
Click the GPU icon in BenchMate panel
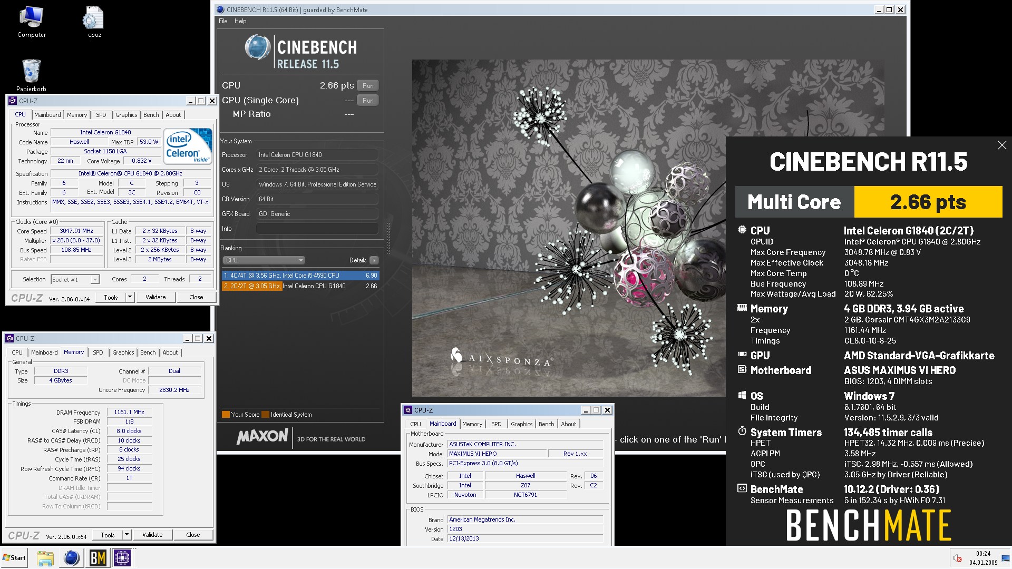(742, 355)
